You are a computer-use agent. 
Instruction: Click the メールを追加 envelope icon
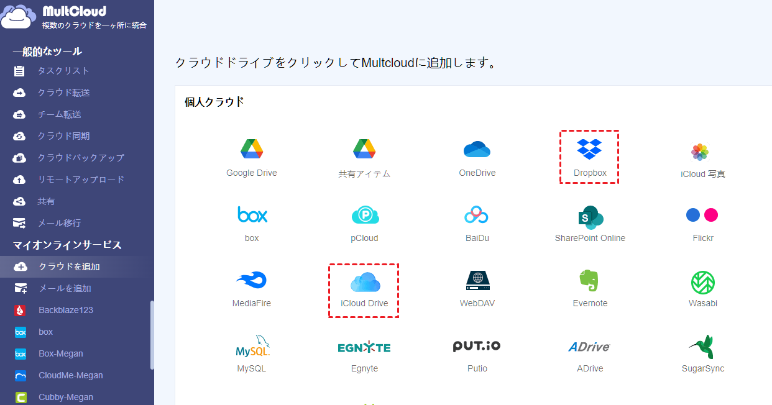[x=21, y=288]
